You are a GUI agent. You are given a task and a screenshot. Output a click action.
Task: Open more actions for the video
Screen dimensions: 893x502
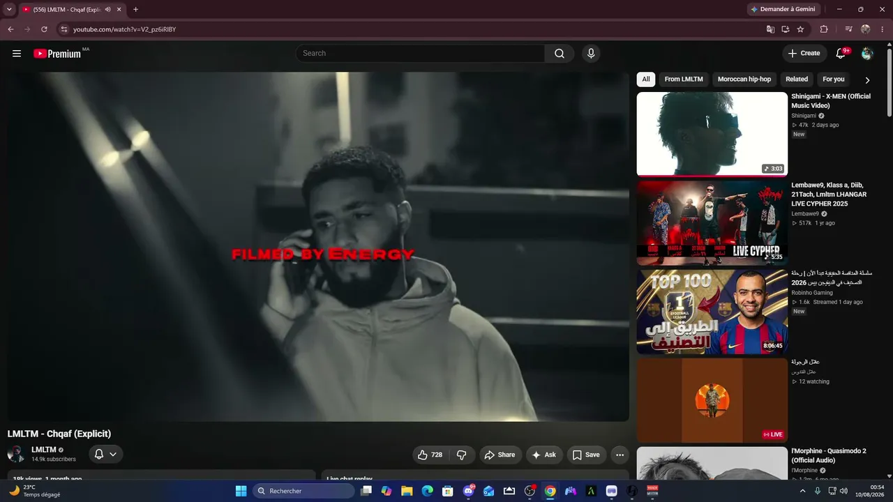(620, 455)
